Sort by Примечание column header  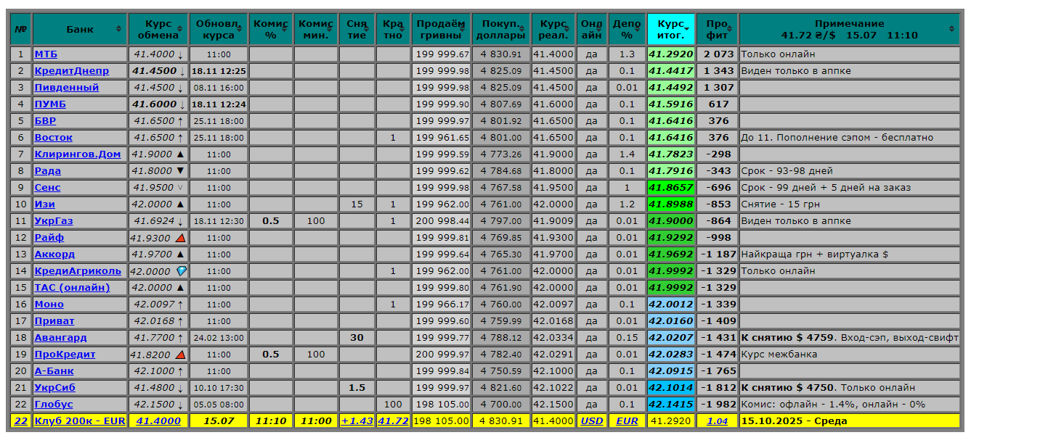coord(850,29)
